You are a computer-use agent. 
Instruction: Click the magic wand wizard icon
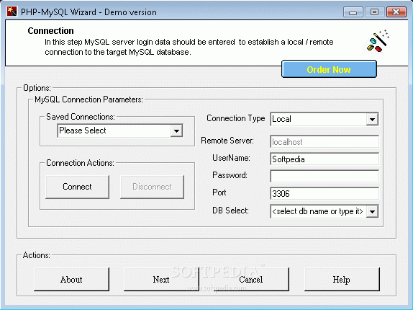point(378,41)
